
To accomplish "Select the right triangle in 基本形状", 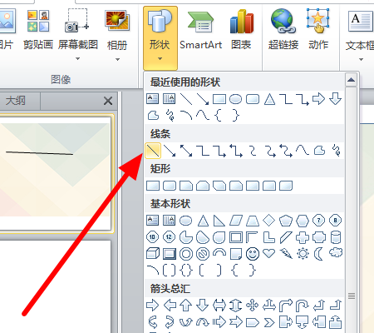I will (219, 221).
